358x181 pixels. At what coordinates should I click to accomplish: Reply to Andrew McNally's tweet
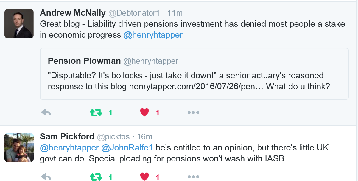(46, 112)
